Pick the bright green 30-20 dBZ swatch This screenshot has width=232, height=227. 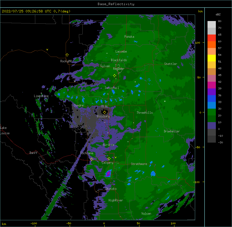[x=212, y=112]
